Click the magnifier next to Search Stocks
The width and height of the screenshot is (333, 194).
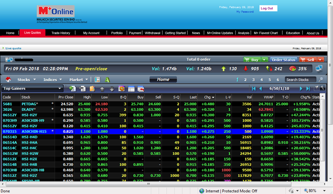point(321,80)
